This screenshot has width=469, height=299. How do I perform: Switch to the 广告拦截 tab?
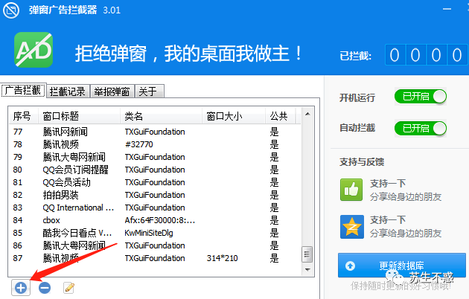23,91
